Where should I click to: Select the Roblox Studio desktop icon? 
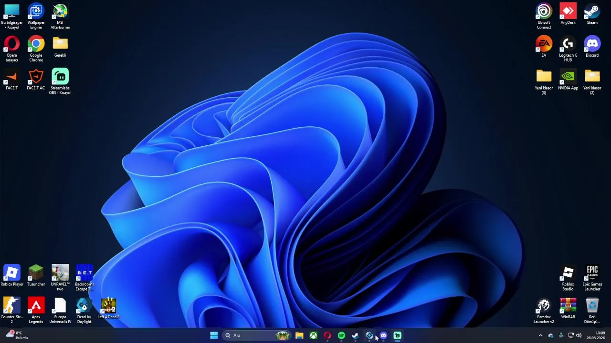[x=568, y=278]
